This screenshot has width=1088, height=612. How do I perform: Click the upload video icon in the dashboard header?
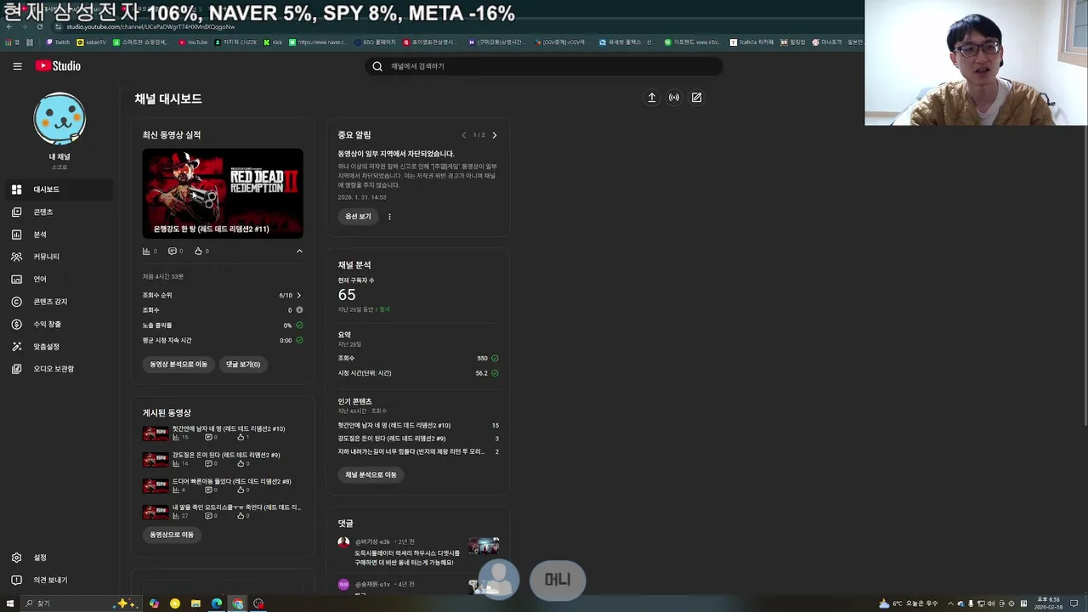[x=652, y=98]
